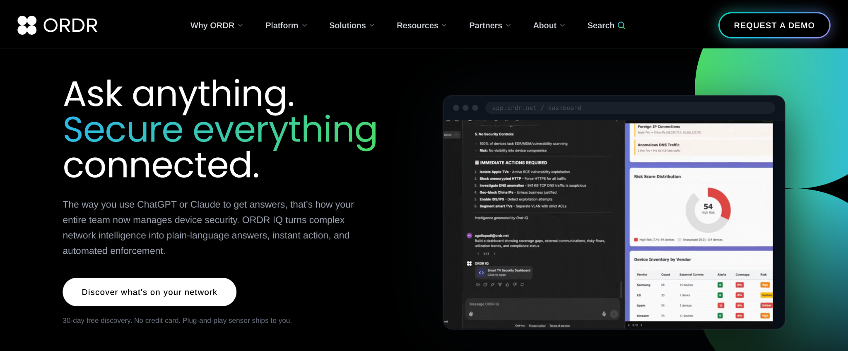Viewport: 848px width, 351px height.
Task: Click the Alerts column header
Action: click(722, 274)
